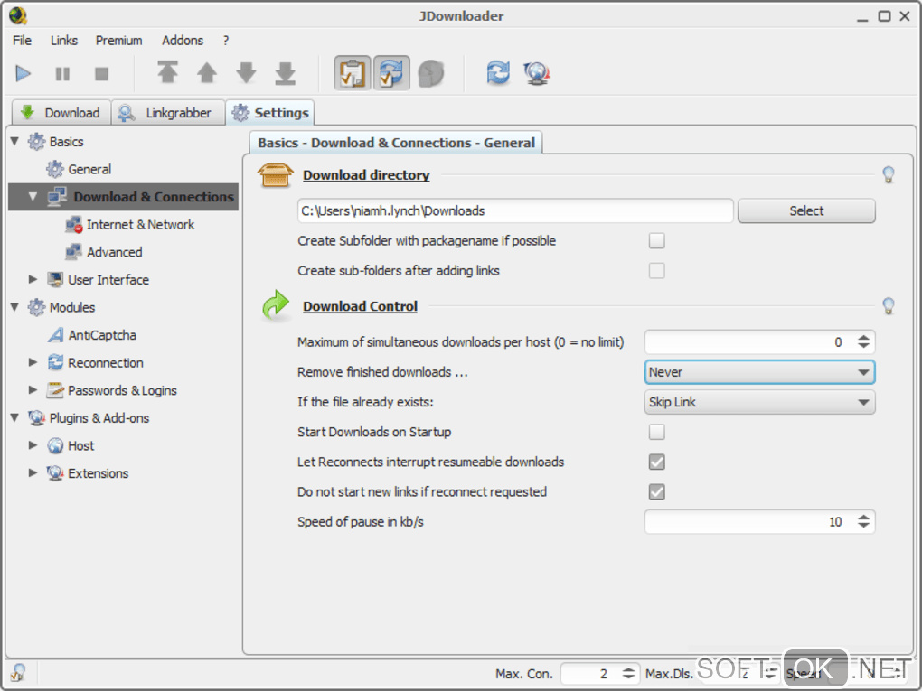Select Internet & Network in the tree
This screenshot has width=922, height=691.
point(140,224)
